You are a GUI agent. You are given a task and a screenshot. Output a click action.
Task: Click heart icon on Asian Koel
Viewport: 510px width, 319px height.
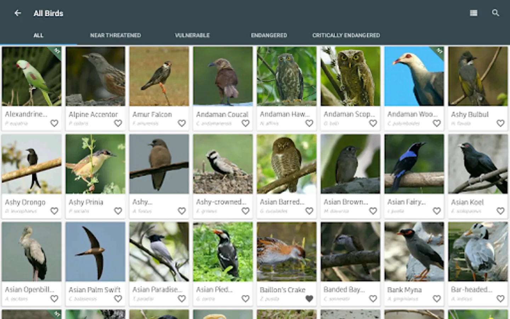click(x=500, y=211)
